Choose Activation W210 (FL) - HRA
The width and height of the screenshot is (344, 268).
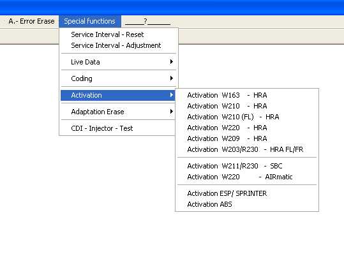tap(247, 117)
